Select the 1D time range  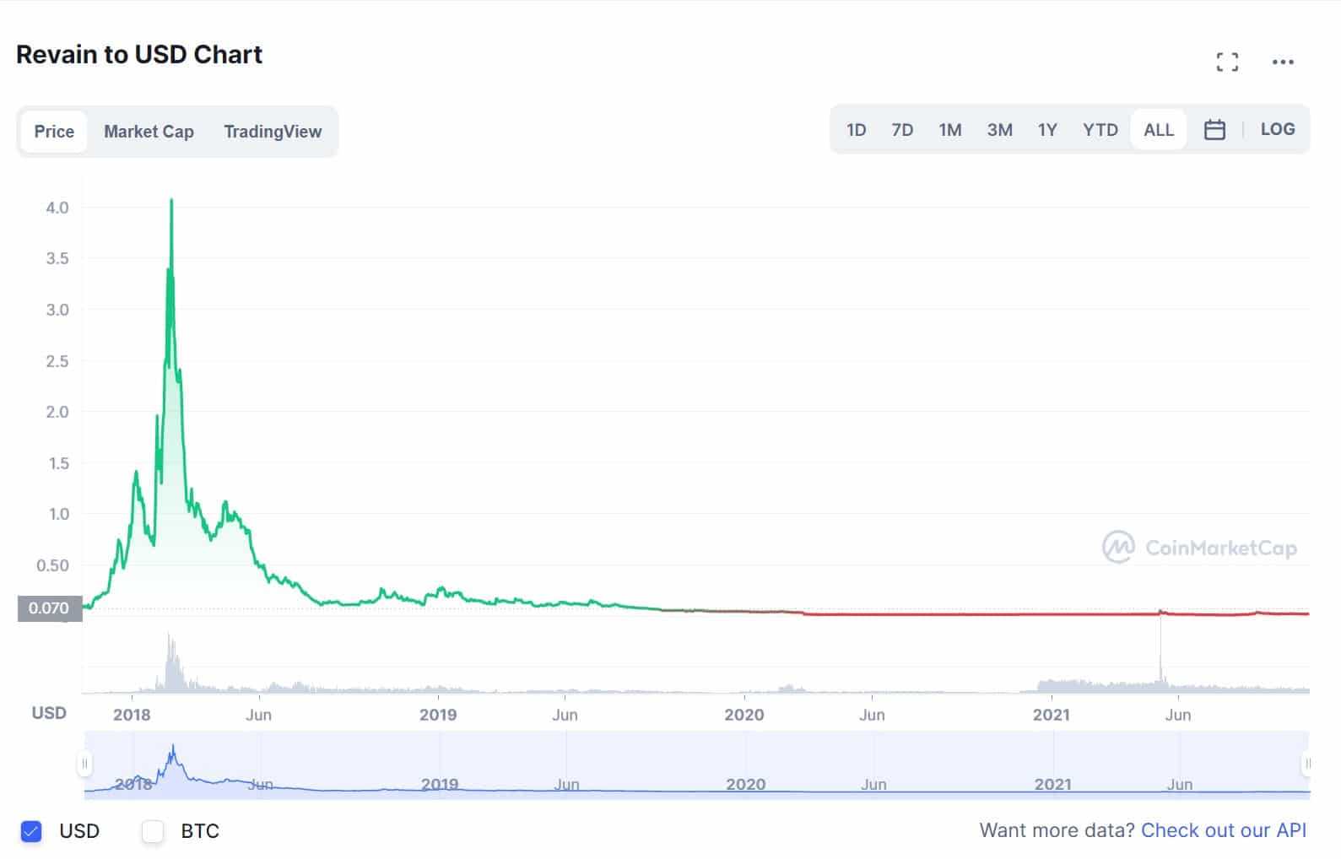click(x=856, y=130)
